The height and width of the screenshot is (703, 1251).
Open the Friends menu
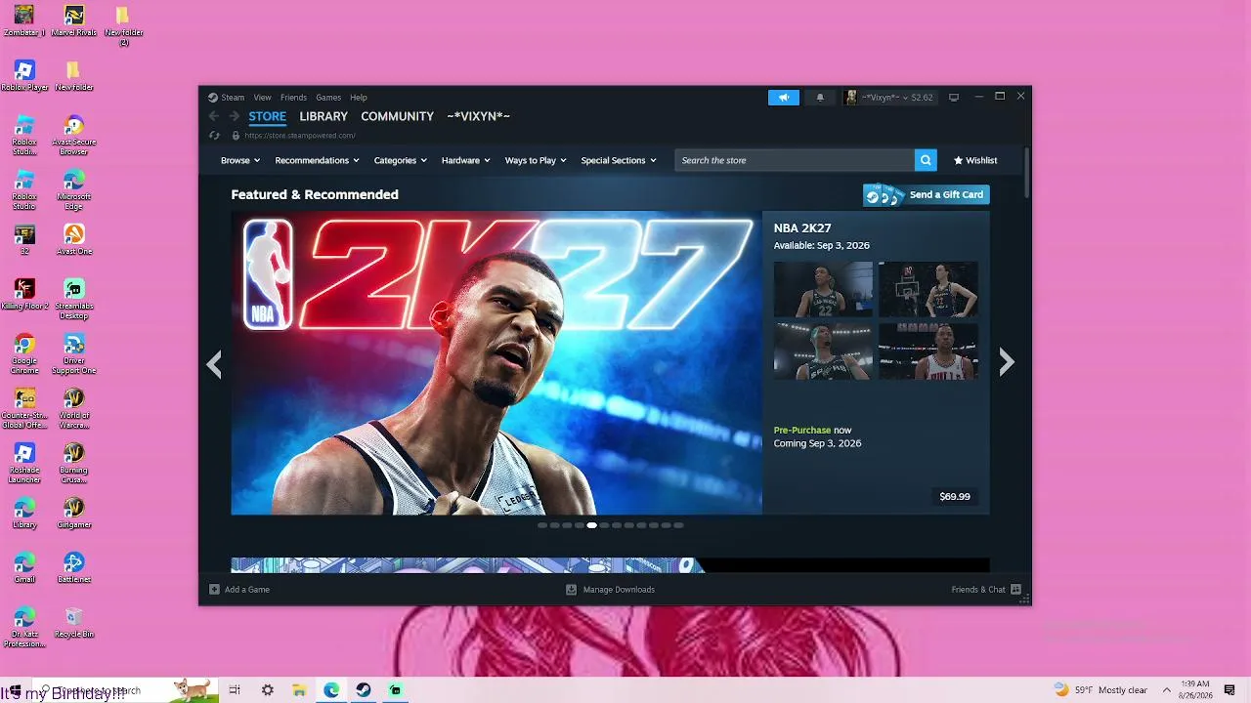coord(293,98)
